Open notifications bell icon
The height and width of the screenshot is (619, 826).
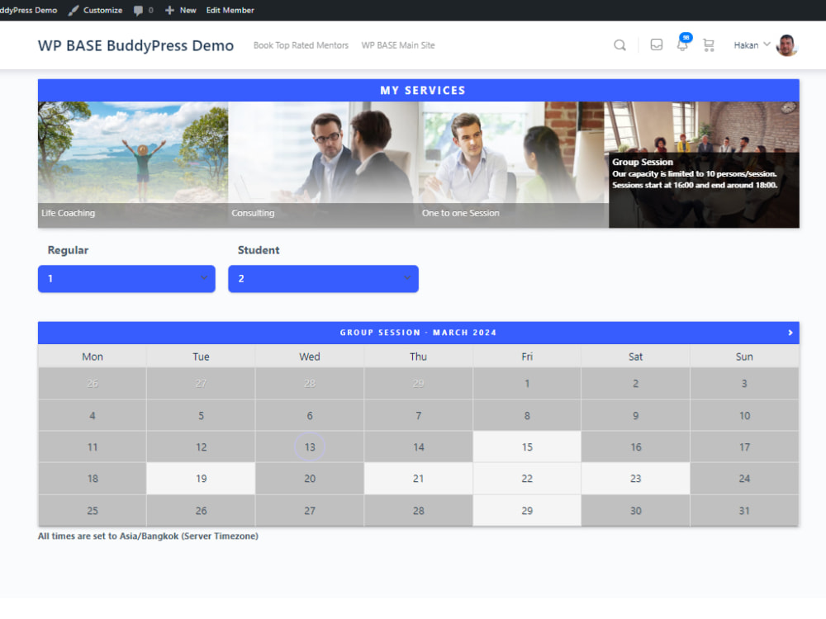click(683, 45)
